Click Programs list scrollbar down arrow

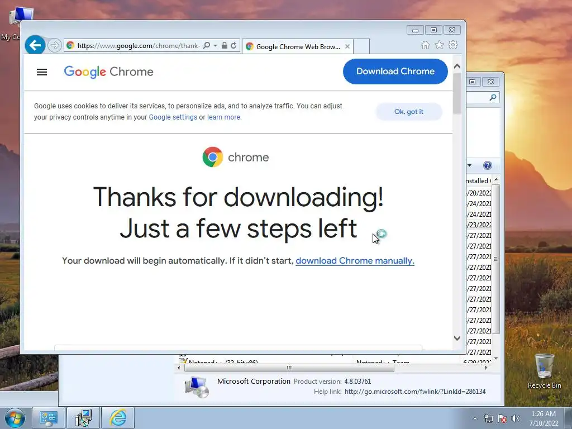click(x=496, y=359)
